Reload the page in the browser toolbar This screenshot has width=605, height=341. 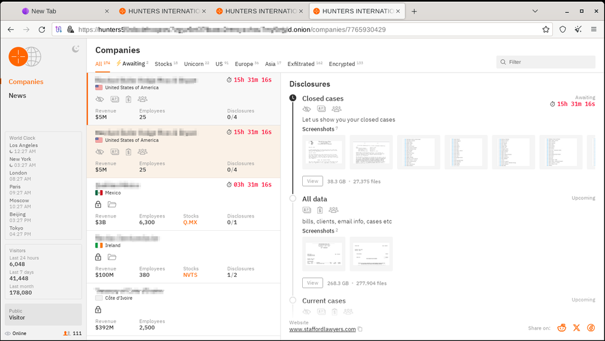coord(42,29)
